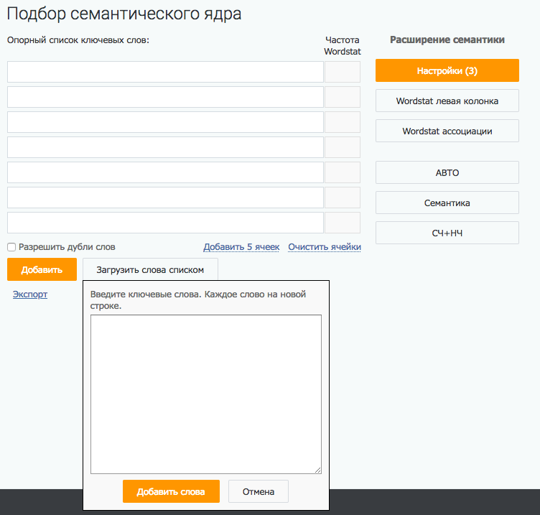The width and height of the screenshot is (540, 515).
Task: Click inside the keywords list textarea
Action: 205,394
